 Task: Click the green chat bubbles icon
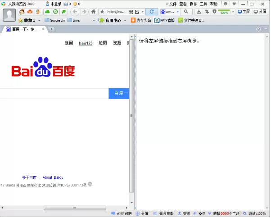coord(63,12)
